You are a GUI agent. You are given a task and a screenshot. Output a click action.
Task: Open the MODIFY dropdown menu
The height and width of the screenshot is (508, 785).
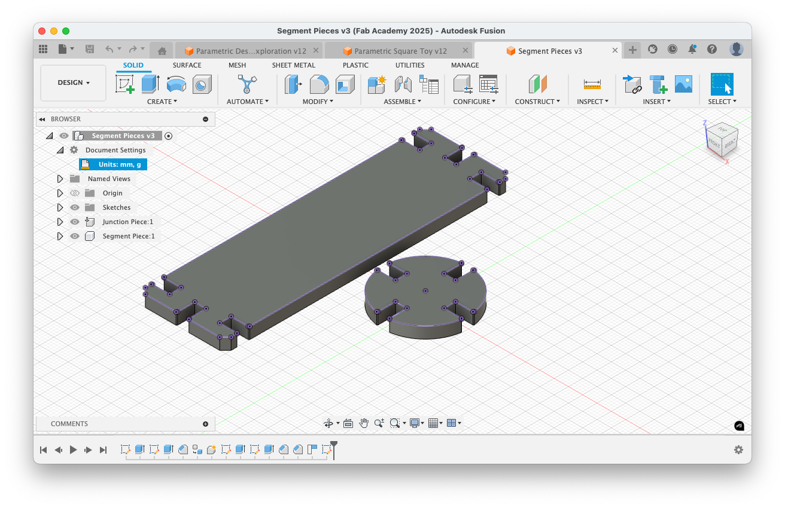coord(318,102)
